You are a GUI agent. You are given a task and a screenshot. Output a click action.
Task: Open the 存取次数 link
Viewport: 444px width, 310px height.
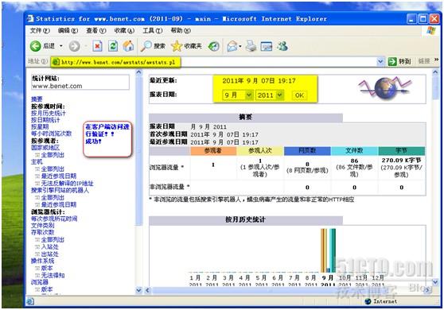click(43, 232)
